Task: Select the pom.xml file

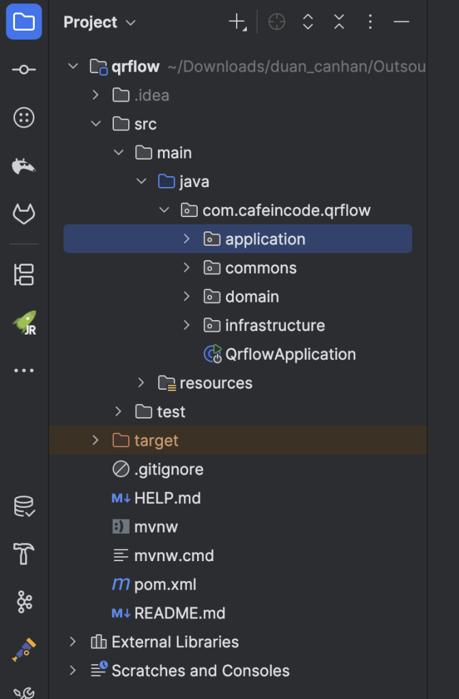Action: click(x=165, y=584)
